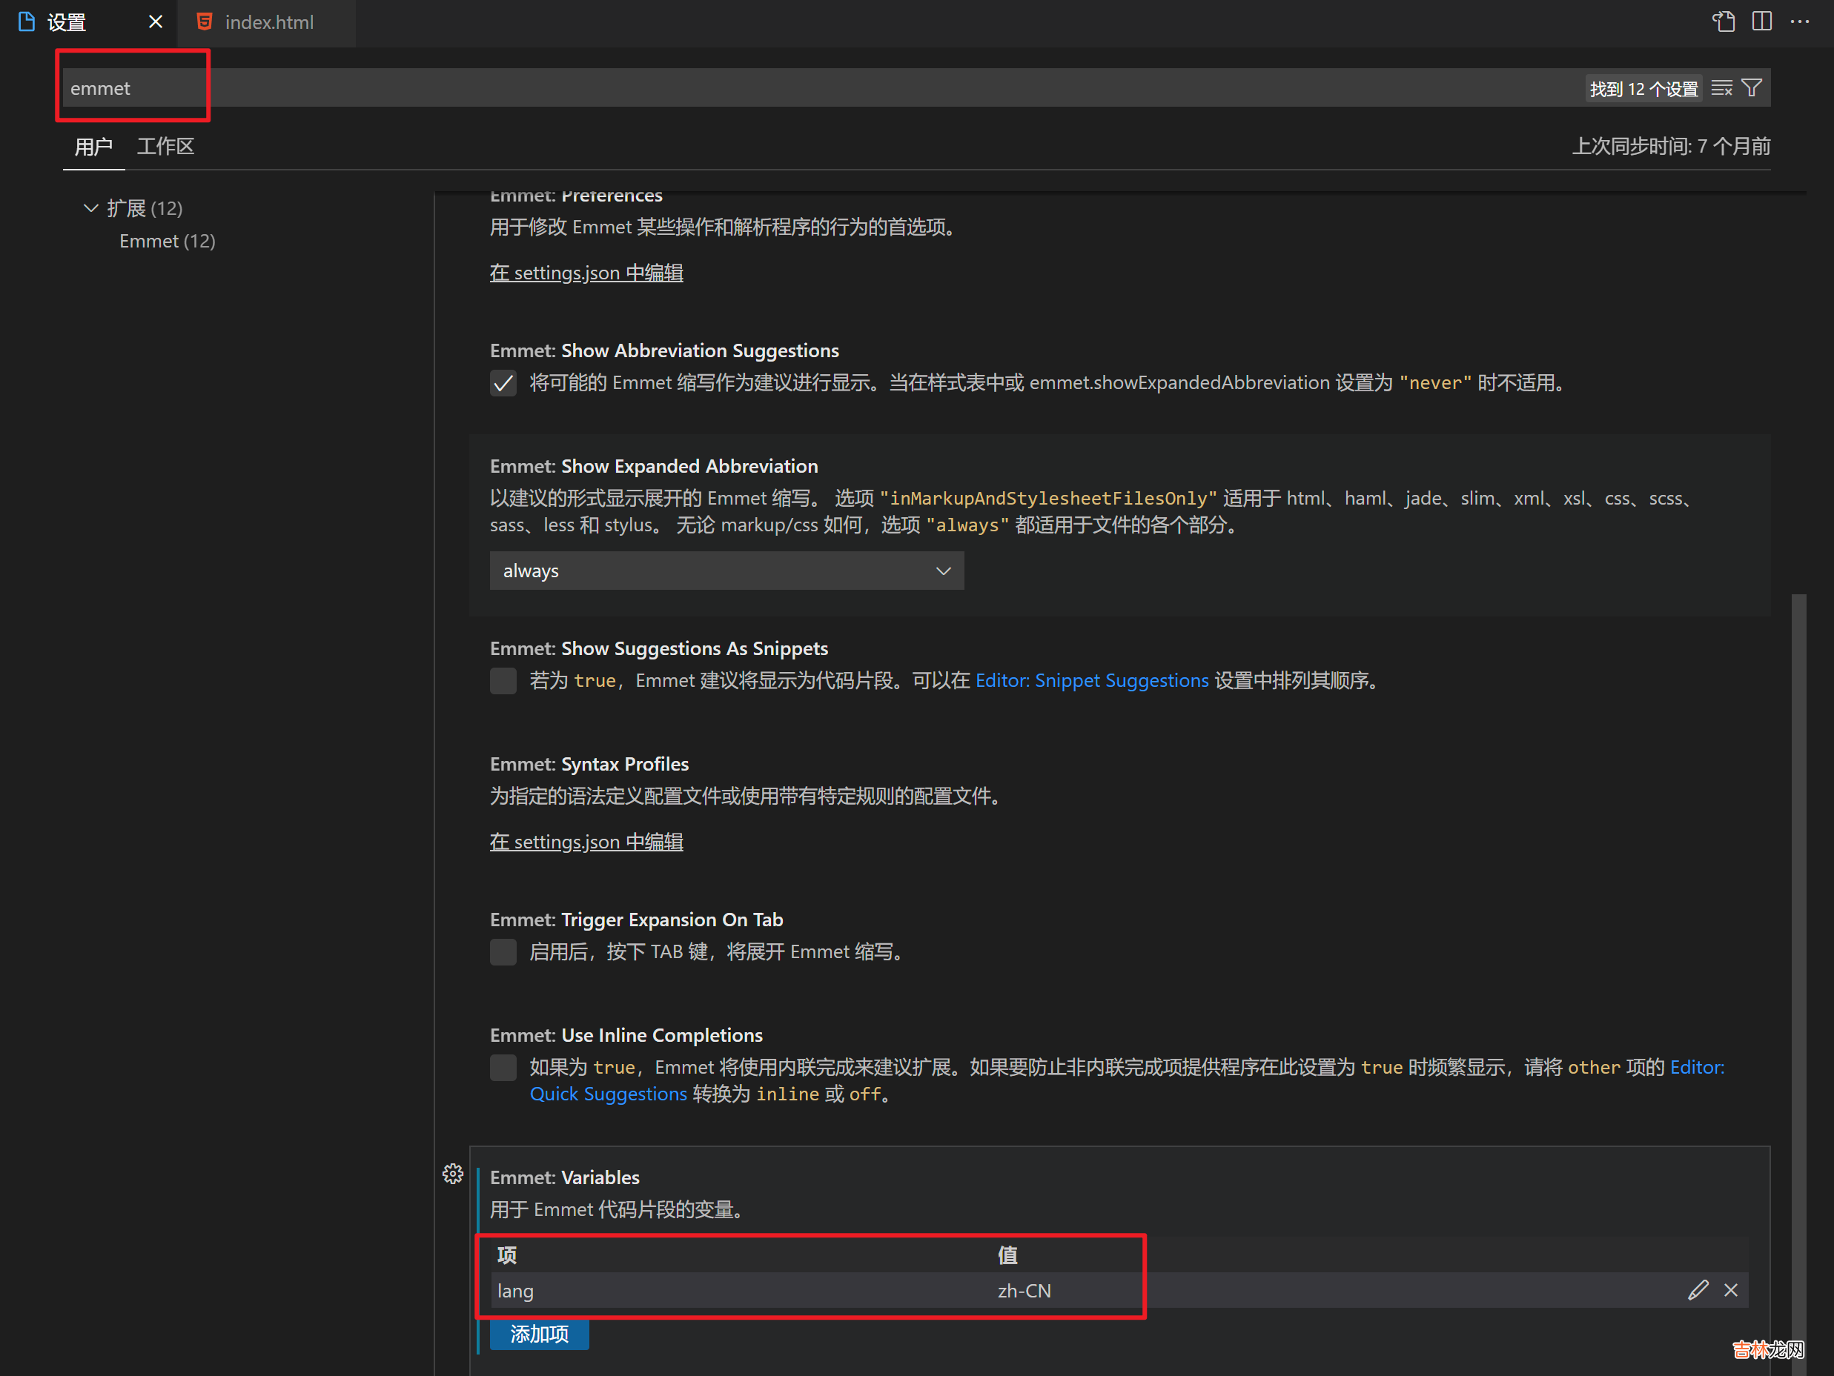Close the 设置 tab
Image resolution: width=1834 pixels, height=1376 pixels.
(155, 22)
